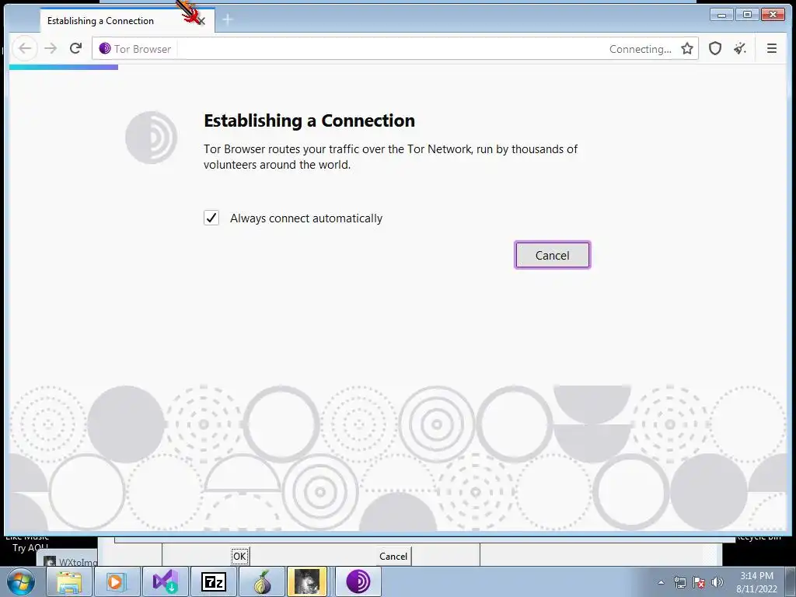This screenshot has width=796, height=597.
Task: Bookmark this page with the star icon
Action: pos(687,49)
